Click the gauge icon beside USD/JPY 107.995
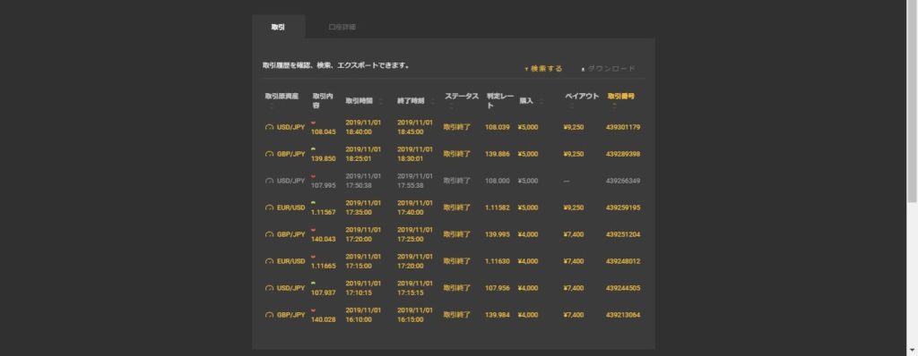 point(269,182)
